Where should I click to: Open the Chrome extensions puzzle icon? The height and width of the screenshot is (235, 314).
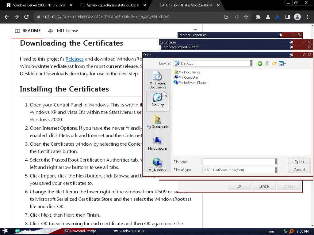coord(258,17)
